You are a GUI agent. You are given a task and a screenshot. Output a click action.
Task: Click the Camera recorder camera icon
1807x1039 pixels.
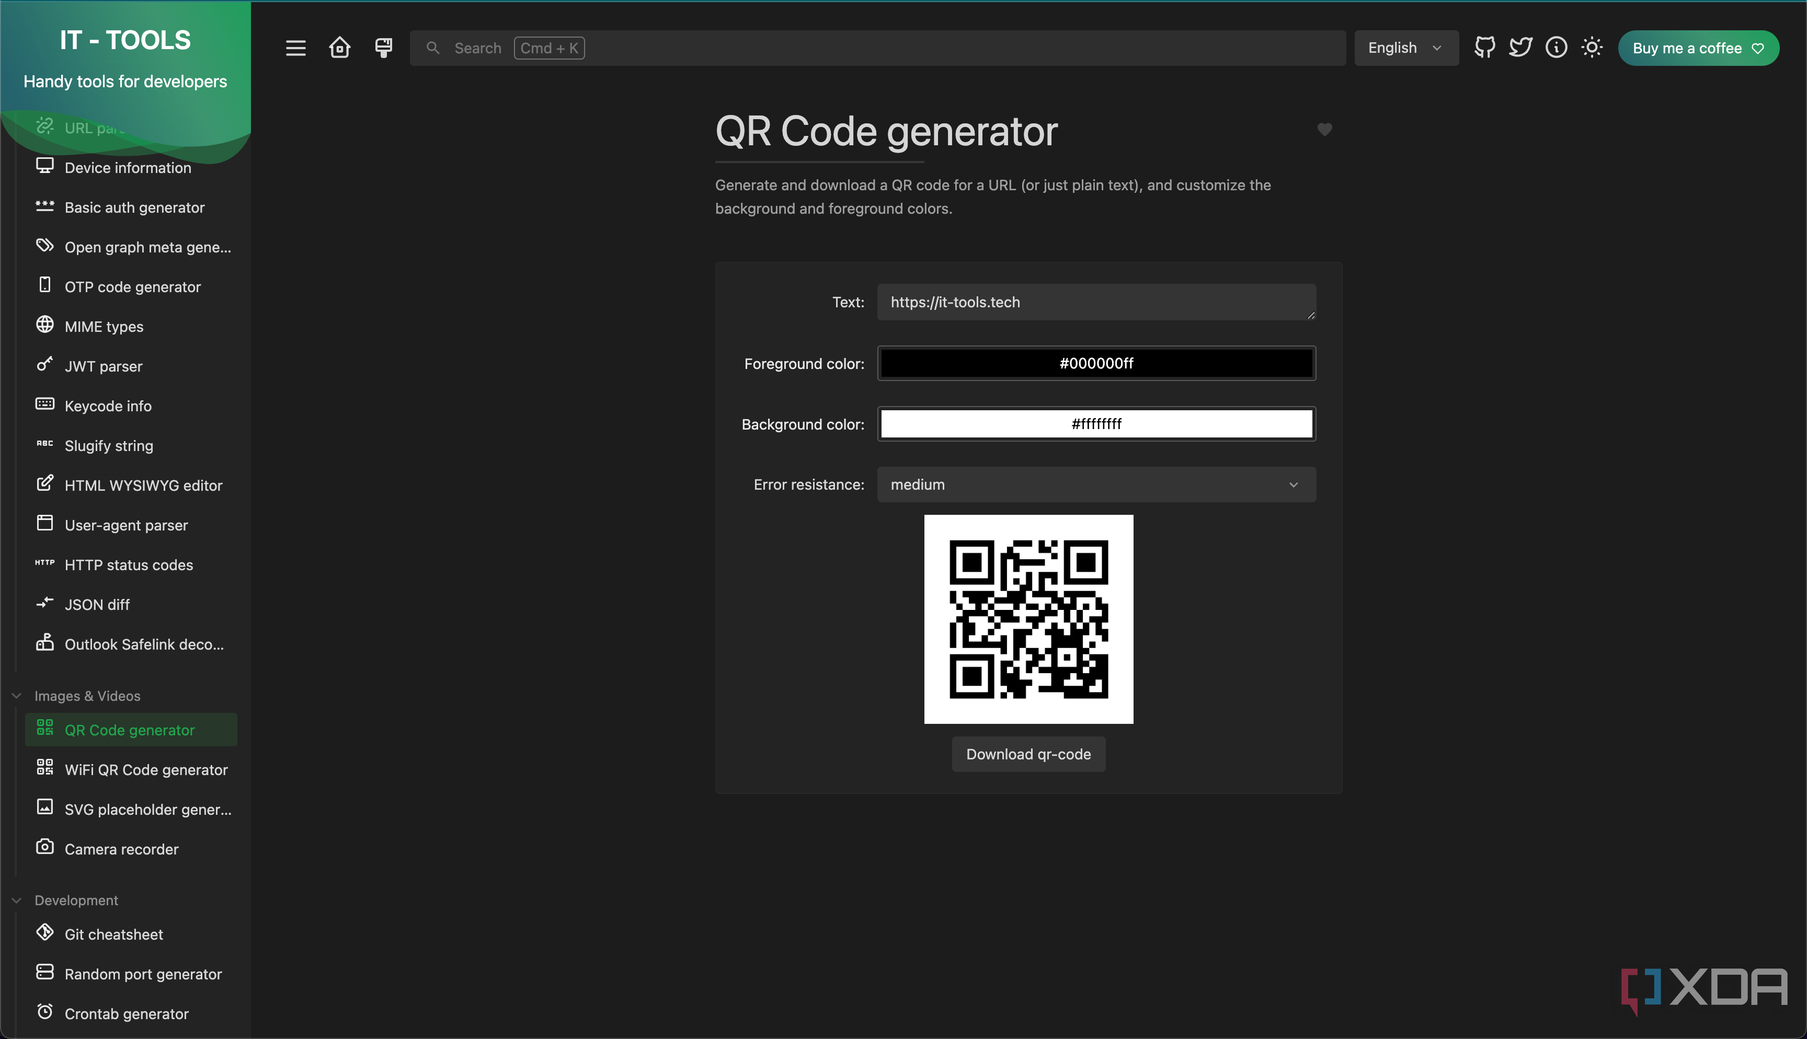coord(45,847)
